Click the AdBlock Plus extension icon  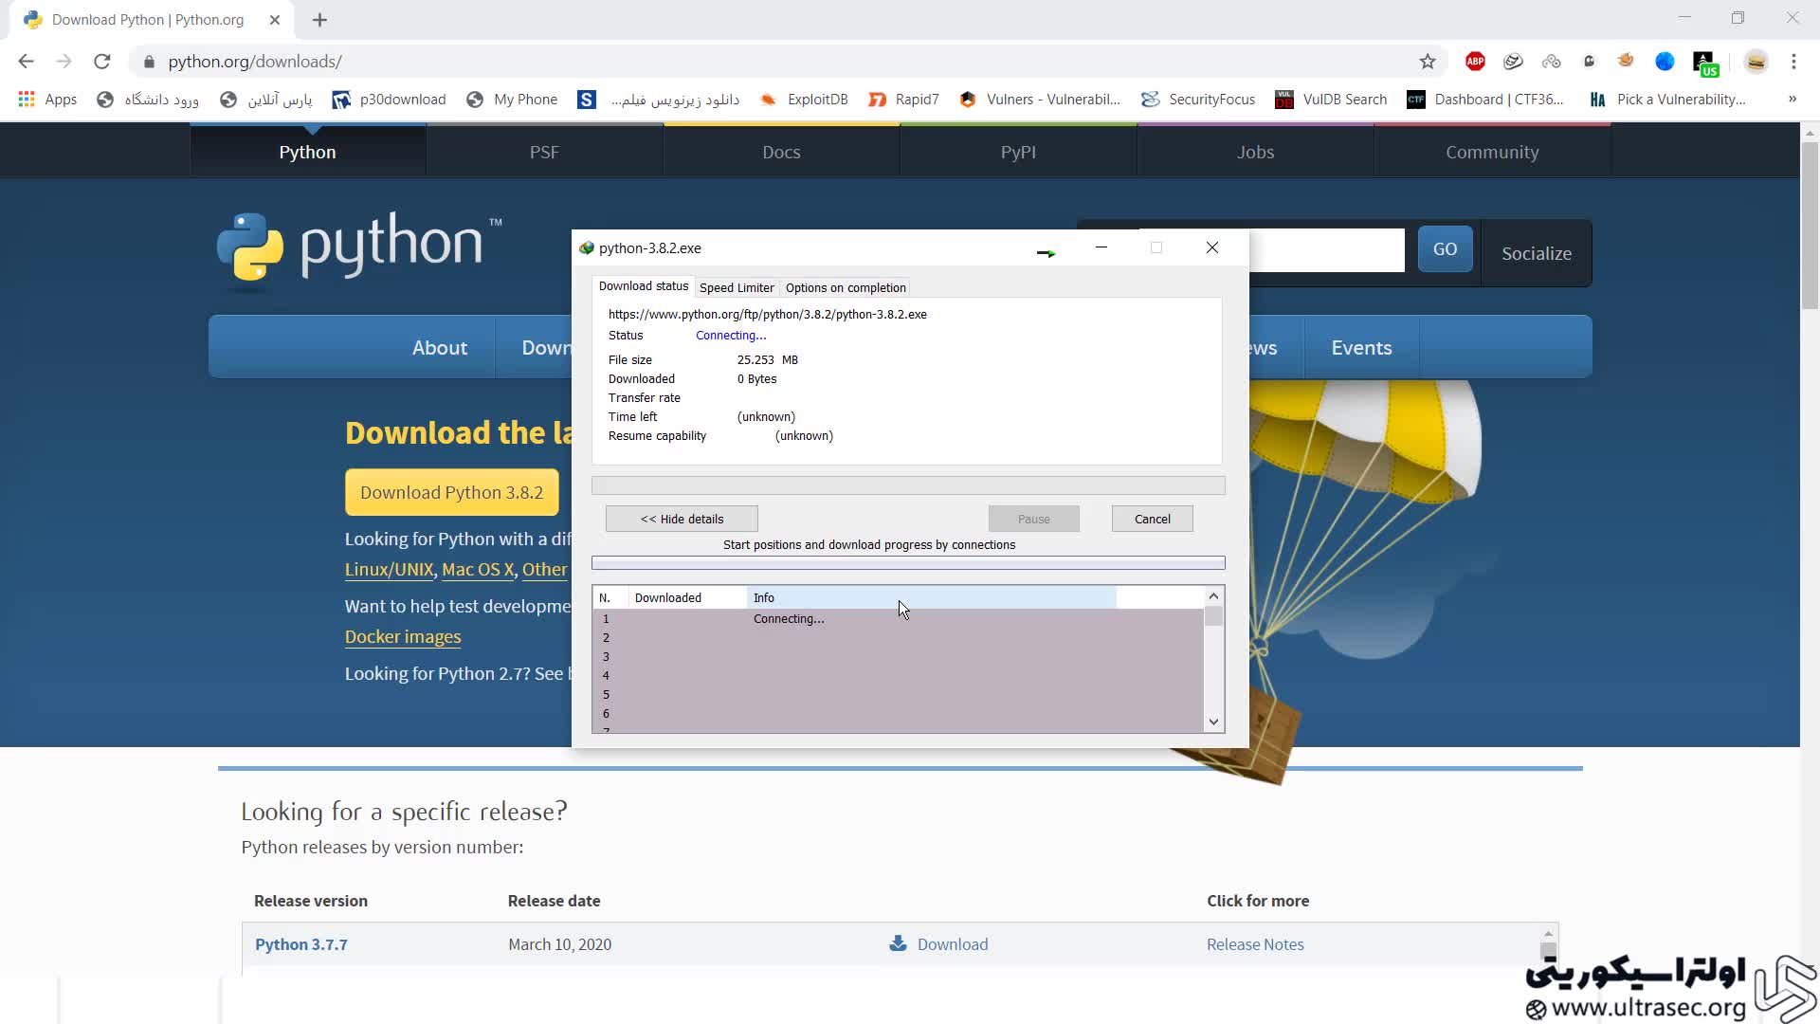(x=1475, y=62)
